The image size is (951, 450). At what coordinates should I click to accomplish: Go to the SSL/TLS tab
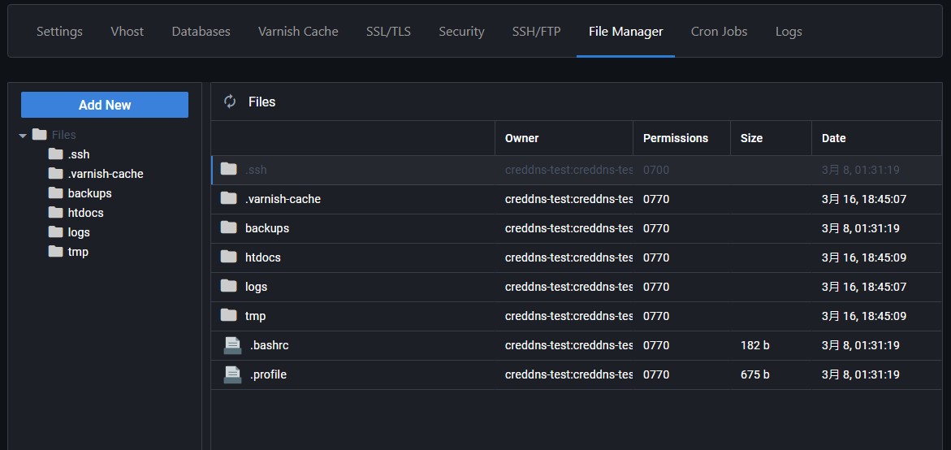[388, 32]
